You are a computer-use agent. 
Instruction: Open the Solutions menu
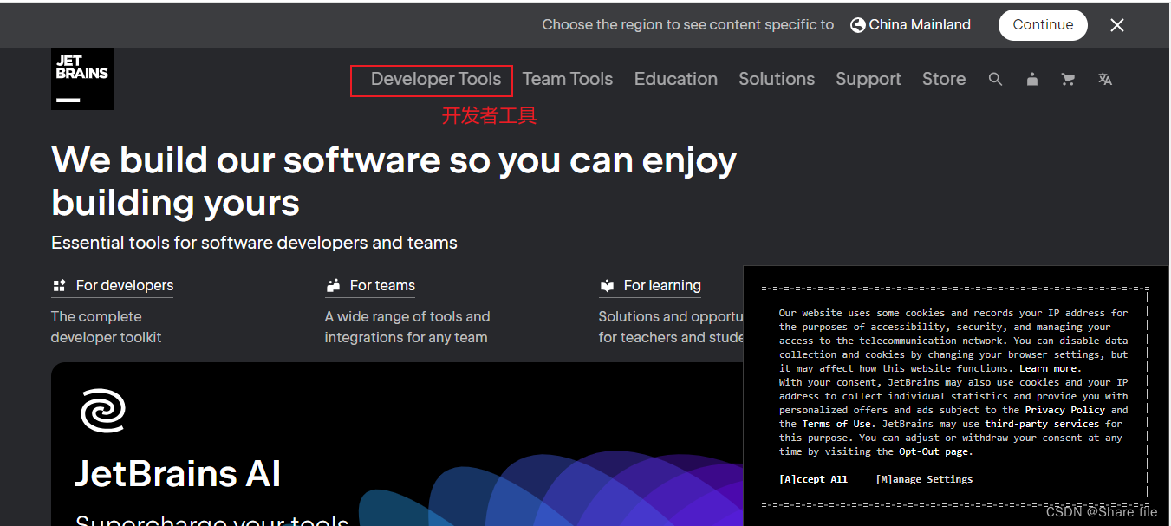[x=777, y=79]
